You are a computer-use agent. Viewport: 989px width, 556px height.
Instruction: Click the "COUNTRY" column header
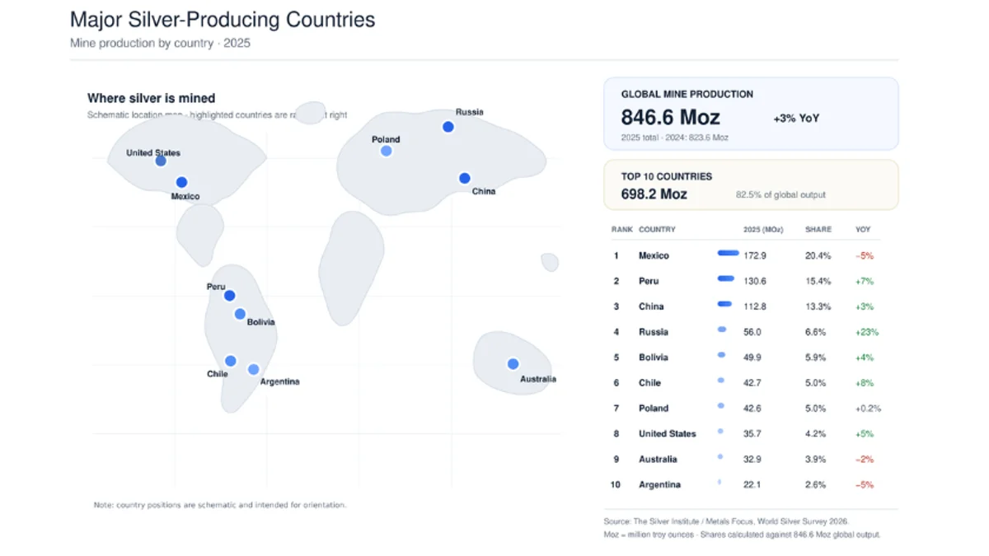(x=657, y=230)
